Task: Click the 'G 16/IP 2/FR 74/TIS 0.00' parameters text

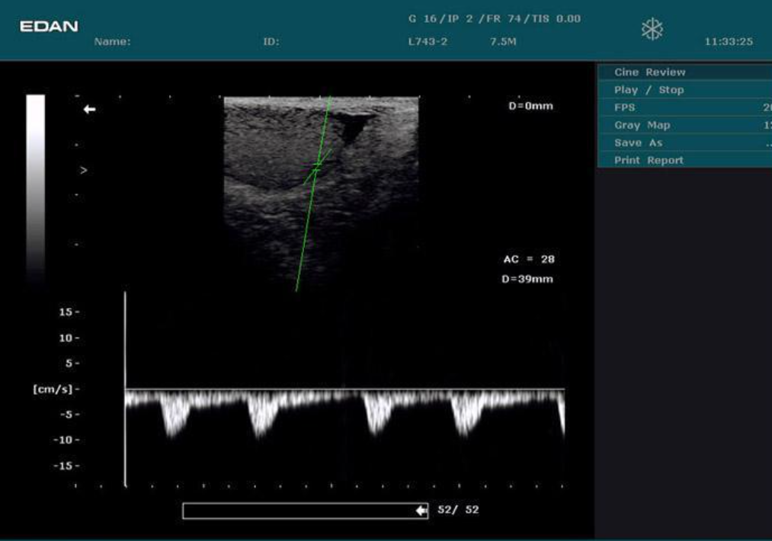Action: tap(495, 19)
